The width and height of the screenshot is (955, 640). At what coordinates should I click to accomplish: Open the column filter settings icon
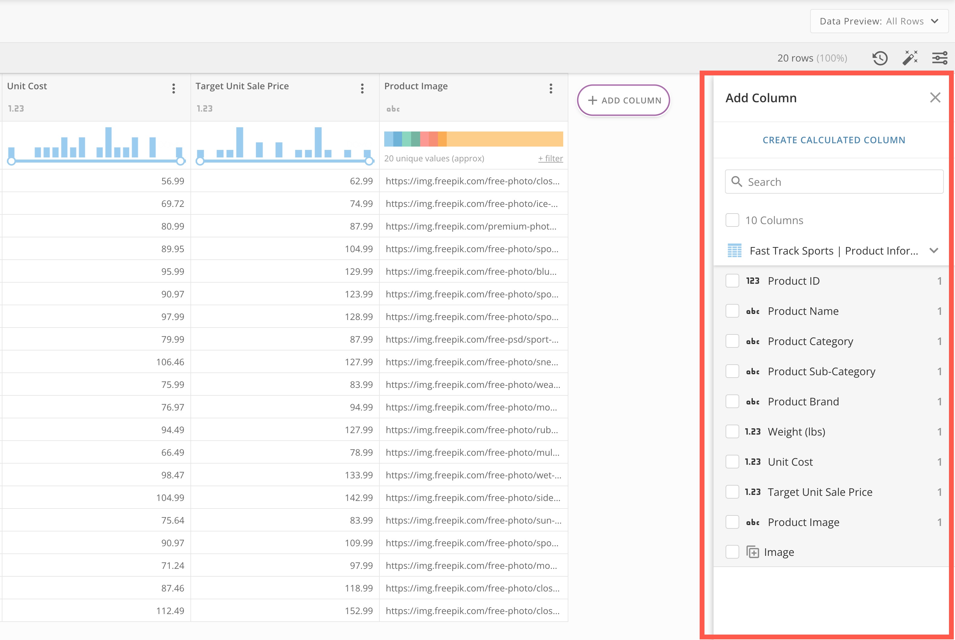pos(940,58)
